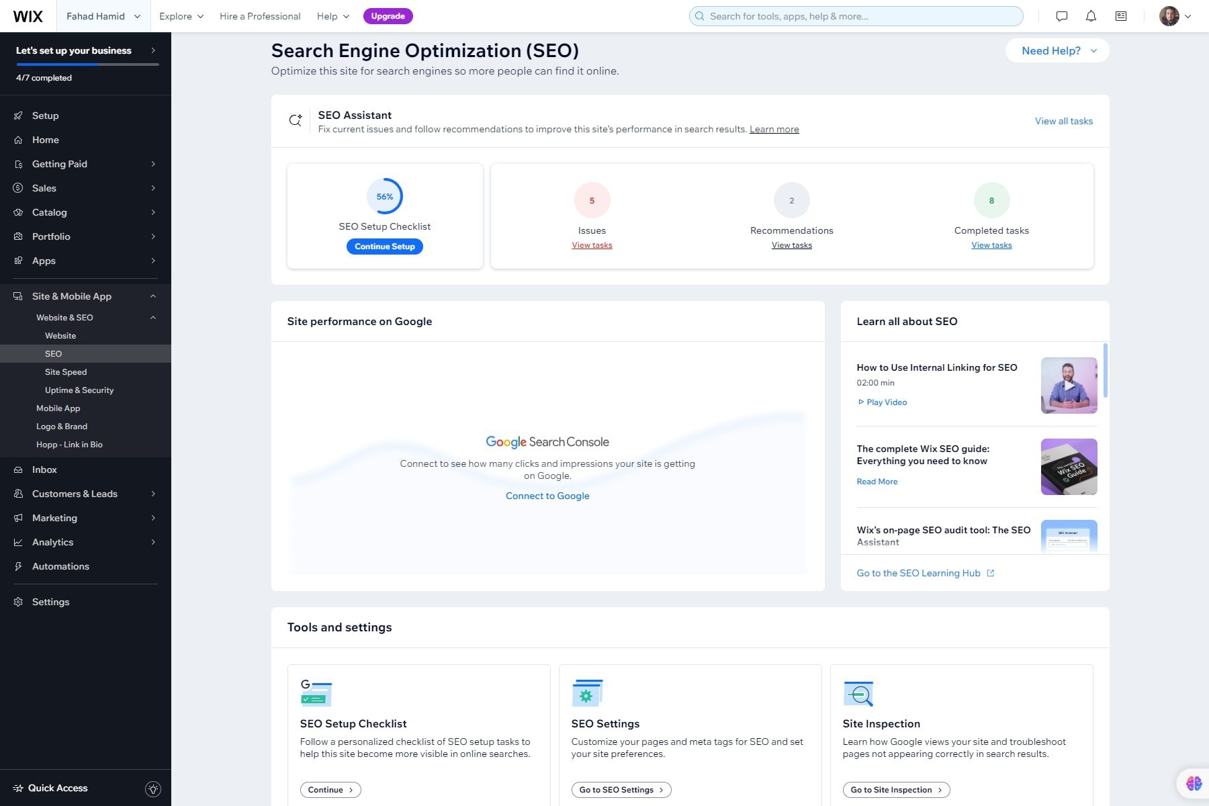Image resolution: width=1209 pixels, height=806 pixels.
Task: Open the Home section from sidebar
Action: [x=46, y=140]
